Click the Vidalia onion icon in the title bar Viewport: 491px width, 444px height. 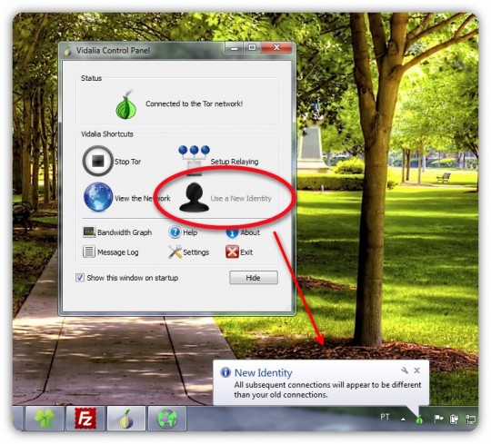(x=68, y=51)
